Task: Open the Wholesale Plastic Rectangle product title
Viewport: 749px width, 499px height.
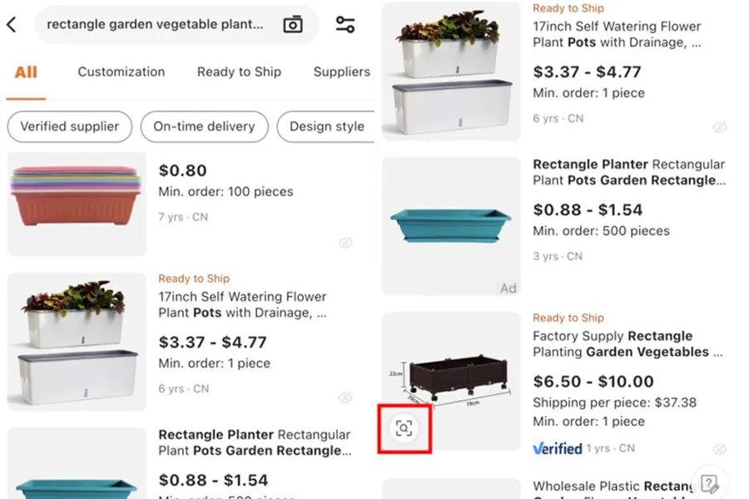Action: 616,486
